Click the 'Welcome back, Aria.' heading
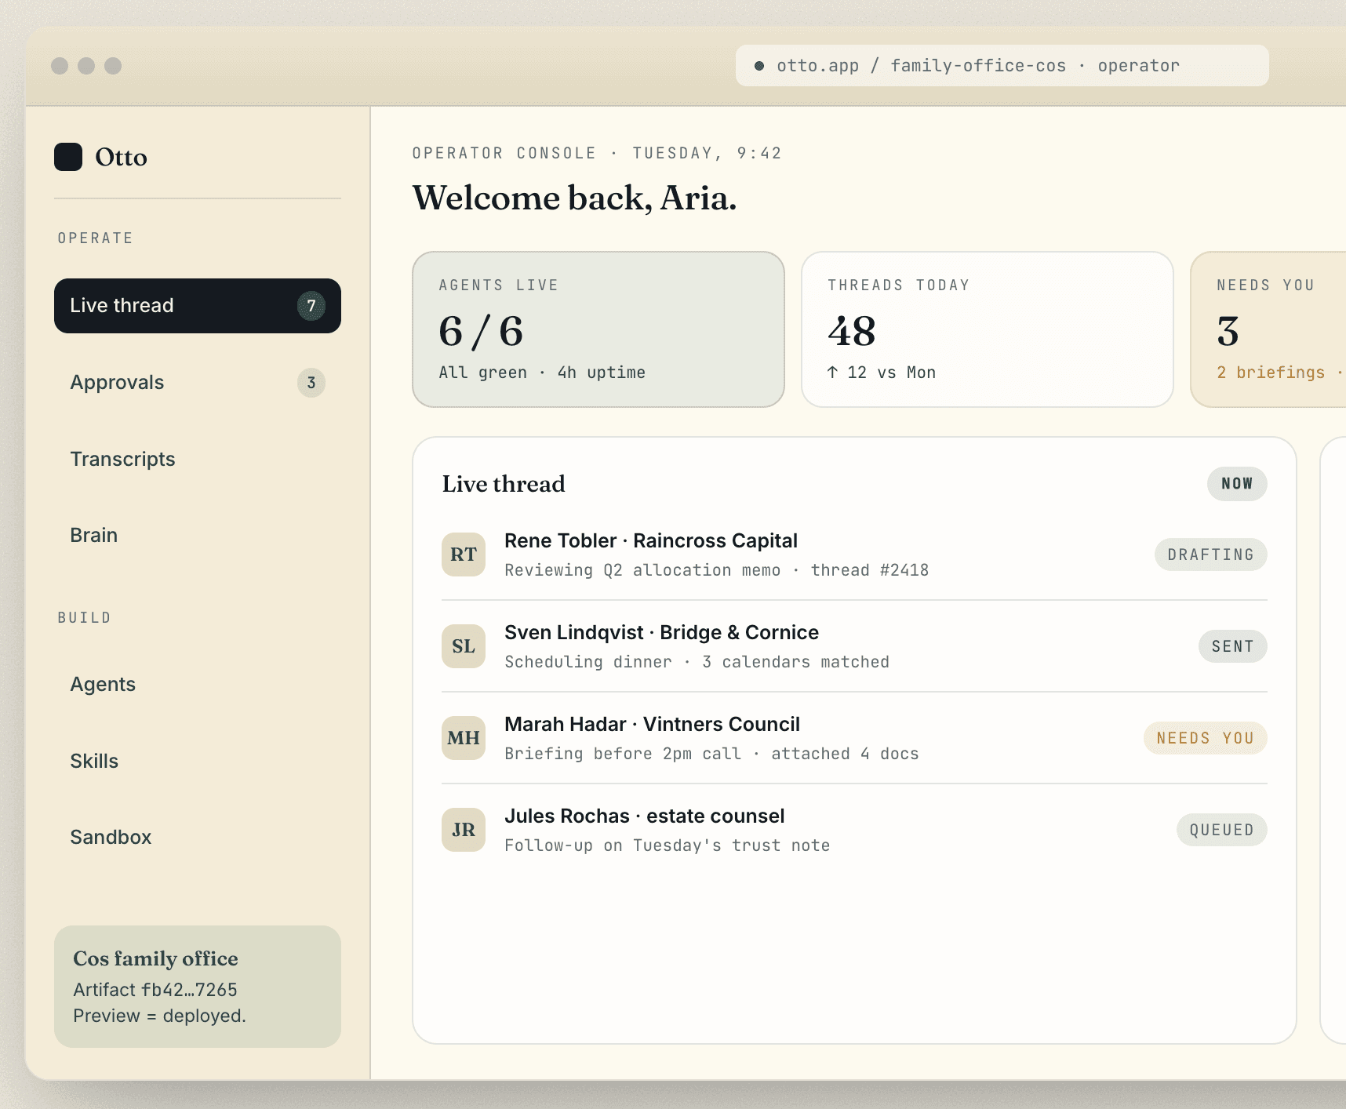 pyautogui.click(x=574, y=198)
